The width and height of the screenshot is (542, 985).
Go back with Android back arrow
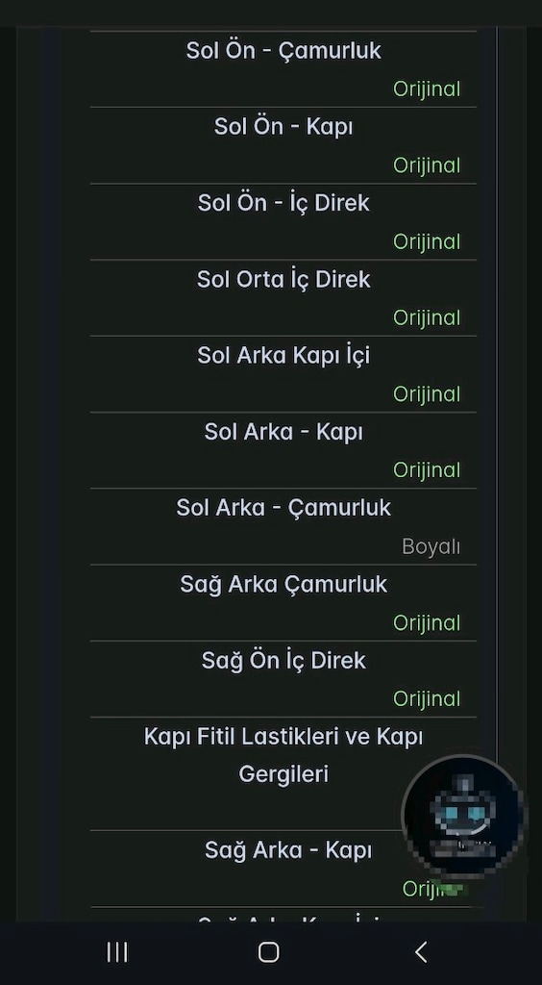point(421,951)
